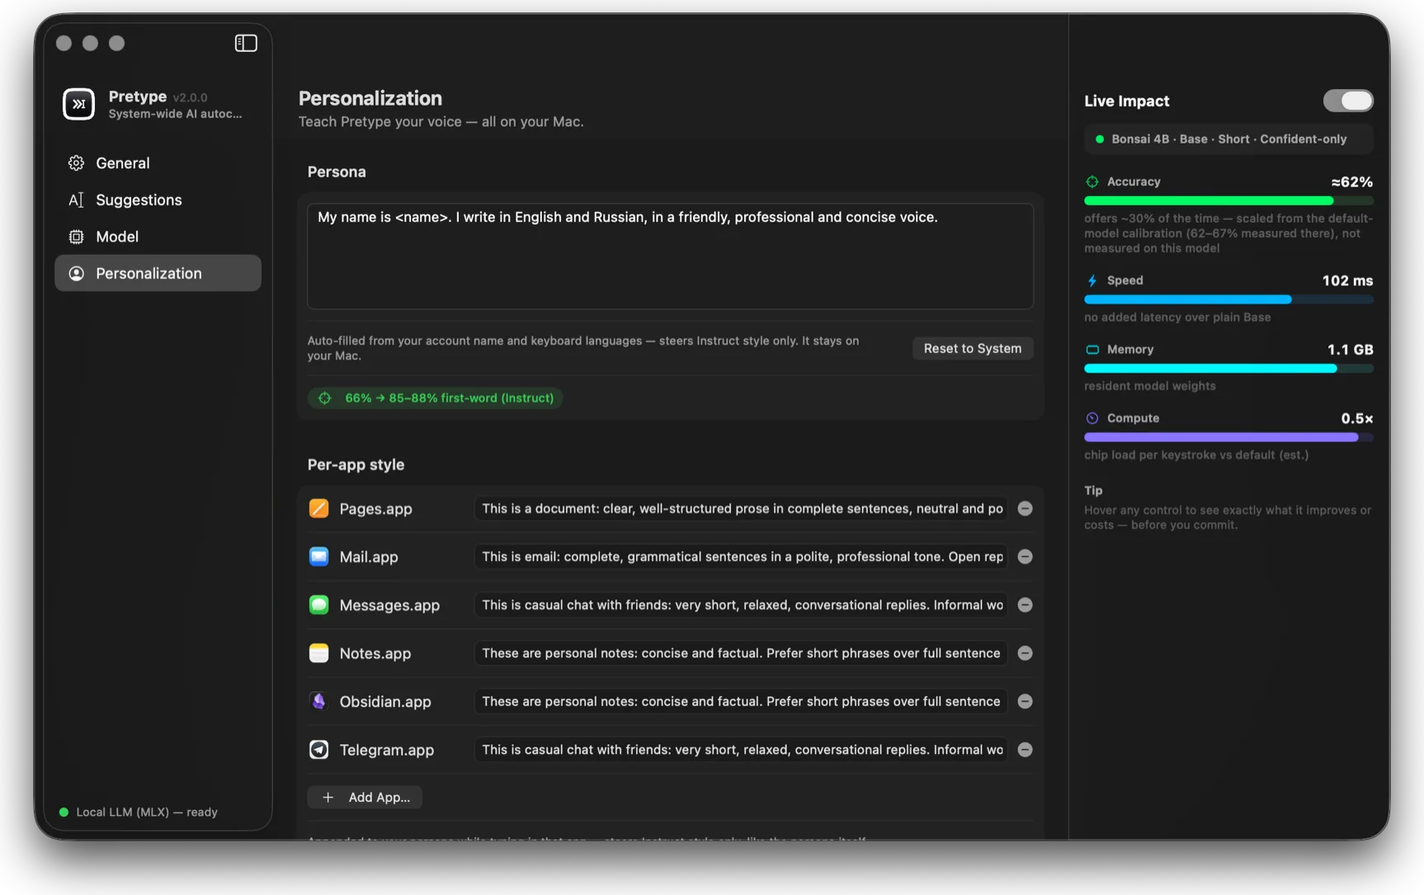Screen dimensions: 1424x895
Task: Edit the Telegram.app style text field
Action: point(741,750)
